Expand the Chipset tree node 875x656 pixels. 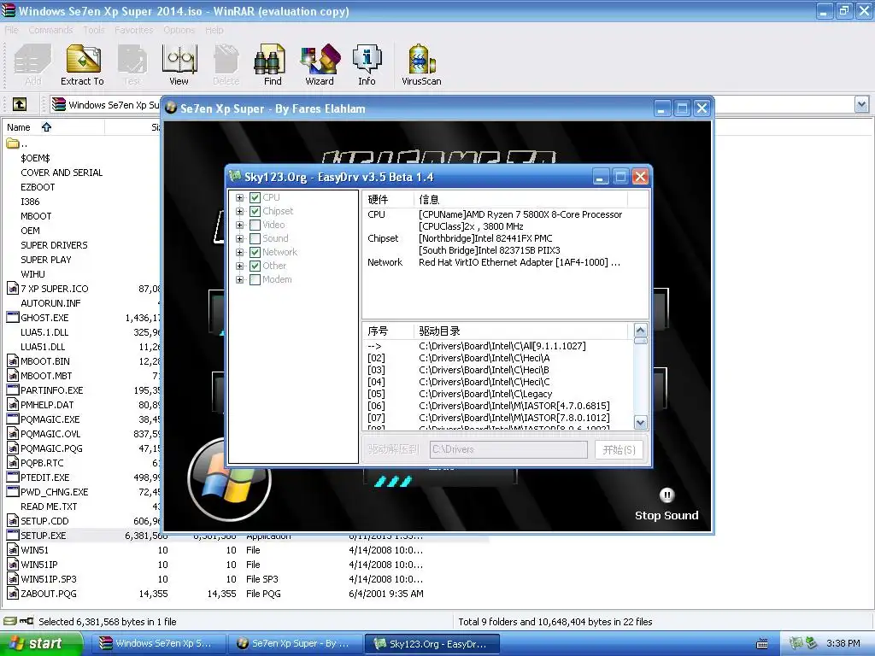point(239,212)
